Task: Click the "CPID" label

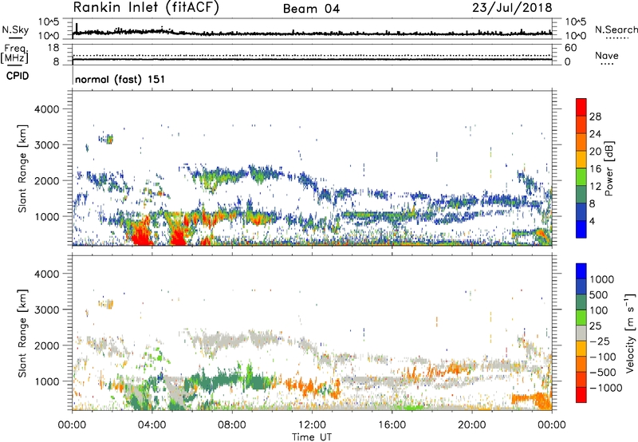Action: (18, 76)
